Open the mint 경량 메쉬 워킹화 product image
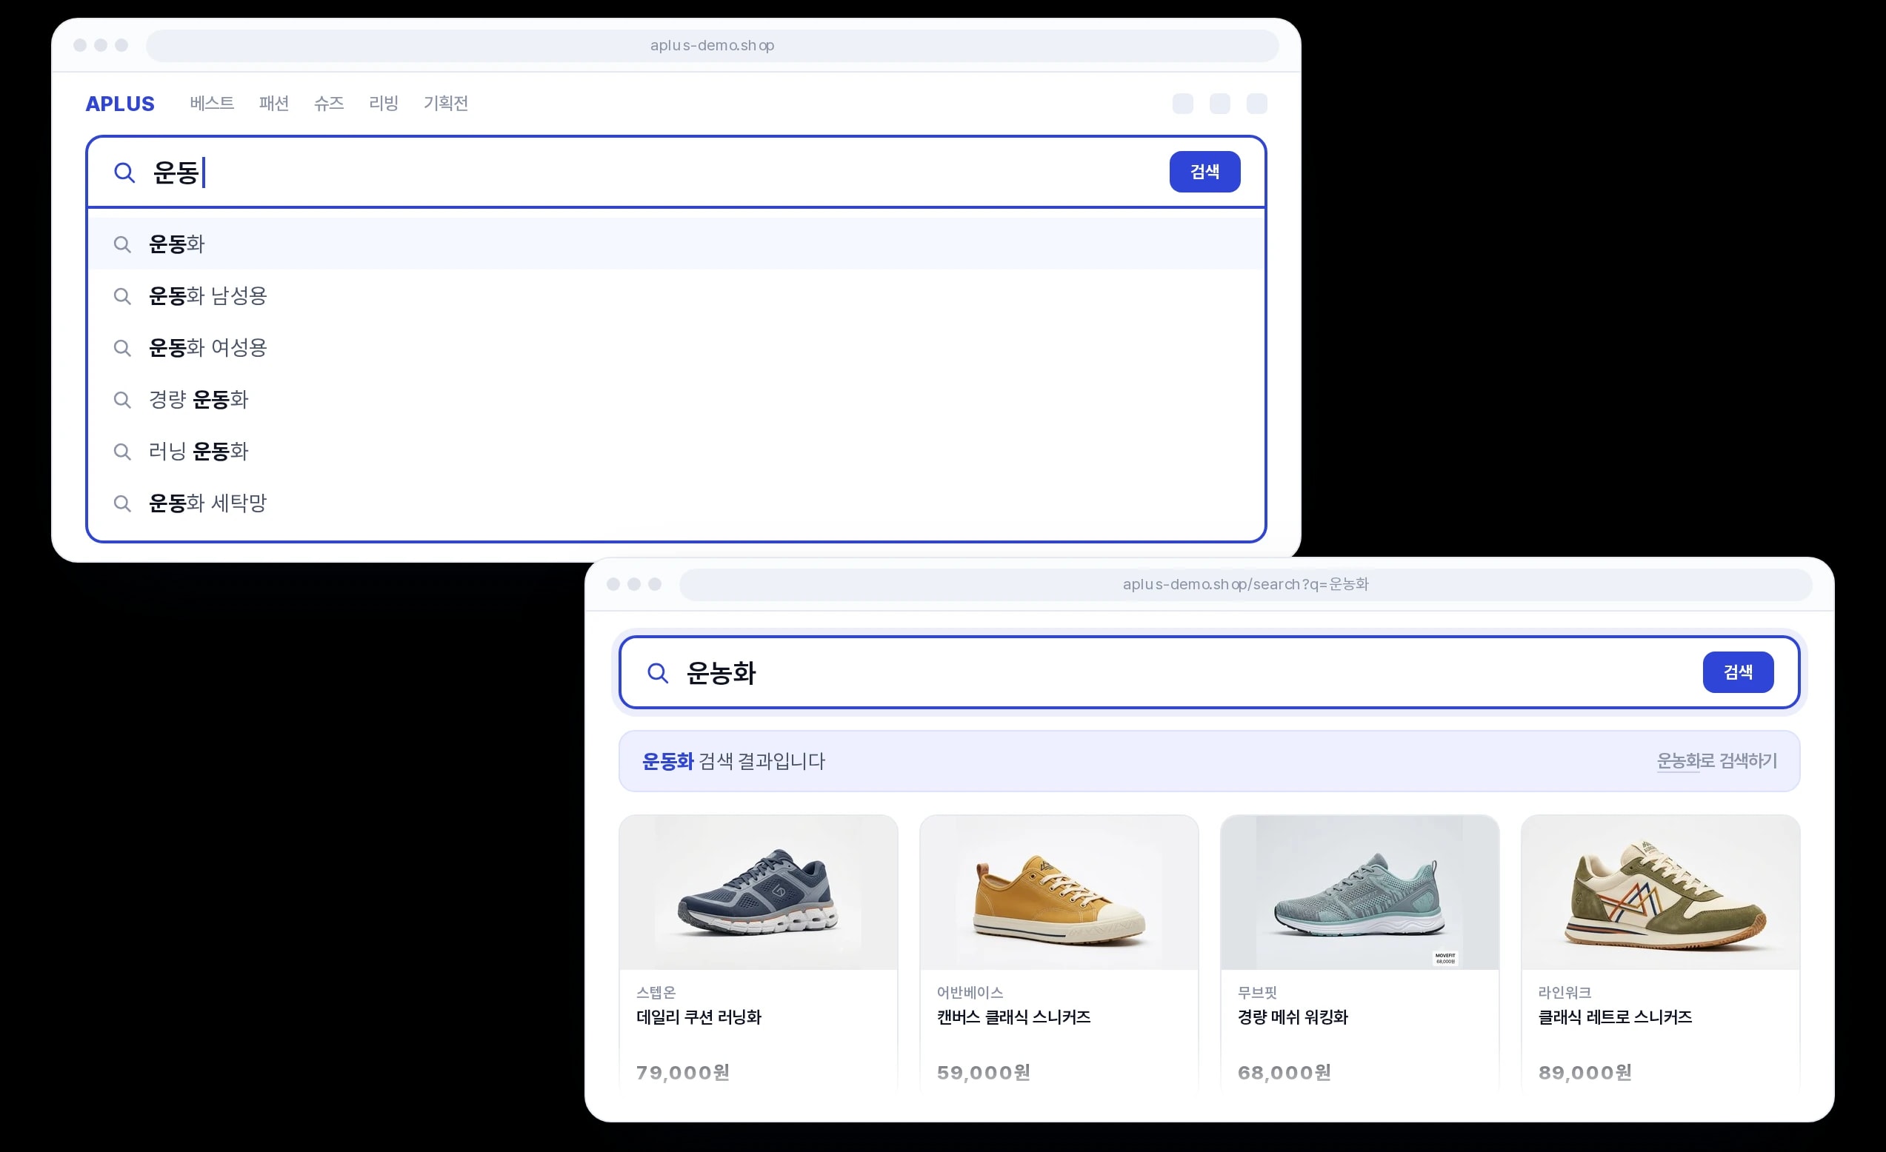This screenshot has width=1886, height=1152. [1360, 893]
